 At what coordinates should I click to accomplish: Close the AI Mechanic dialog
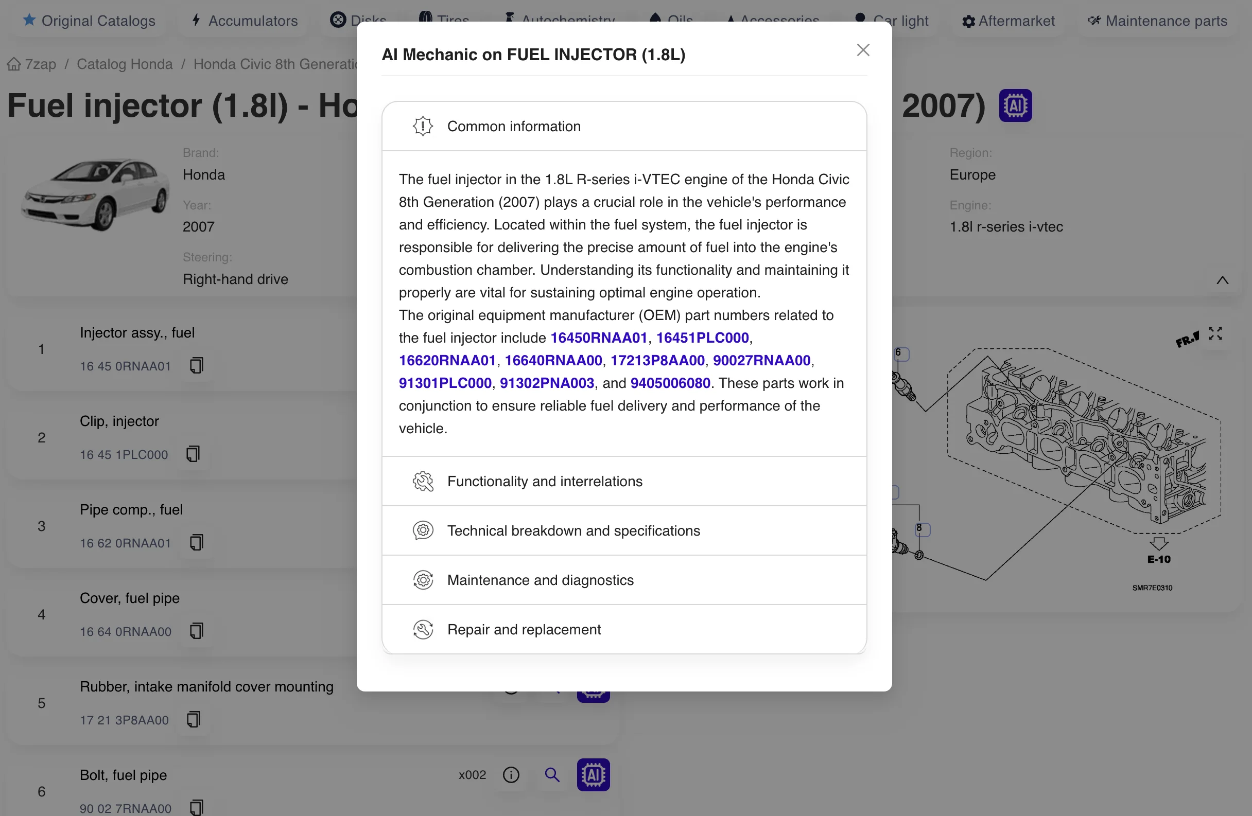(863, 50)
